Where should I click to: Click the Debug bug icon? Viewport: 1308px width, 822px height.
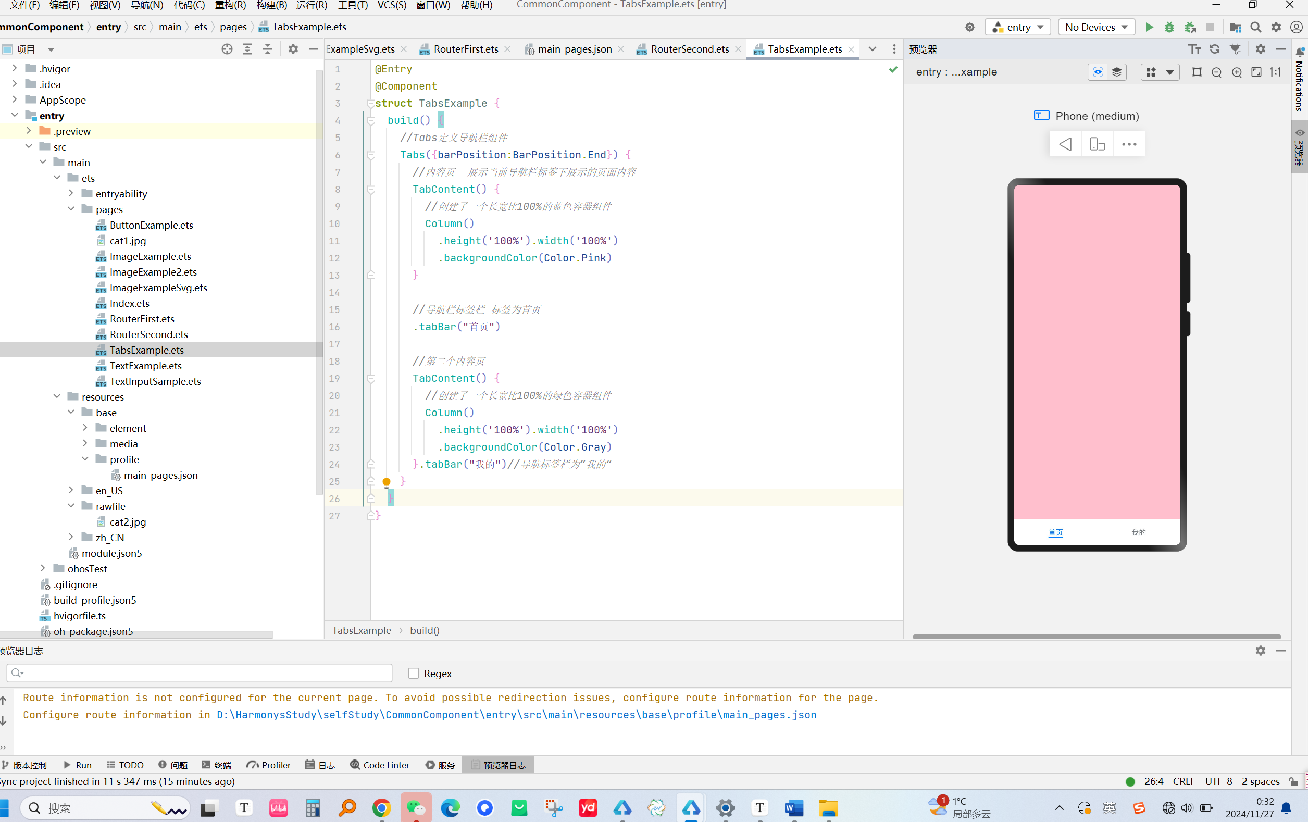tap(1169, 27)
